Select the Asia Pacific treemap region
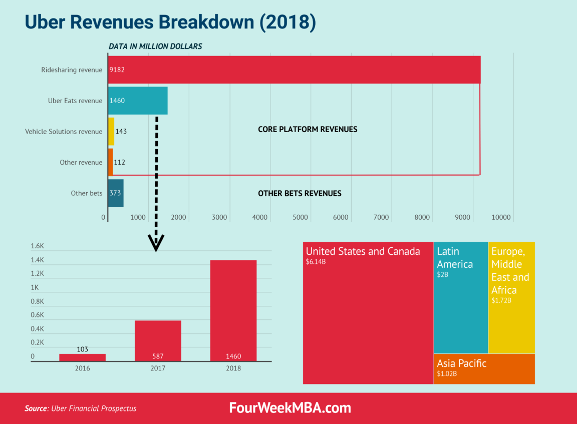Viewport: 577px width, 424px height. (484, 369)
